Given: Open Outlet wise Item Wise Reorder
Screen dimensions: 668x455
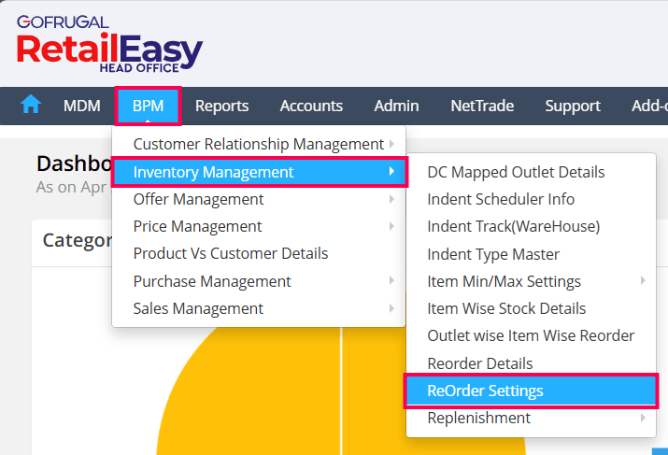Looking at the screenshot, I should [532, 335].
